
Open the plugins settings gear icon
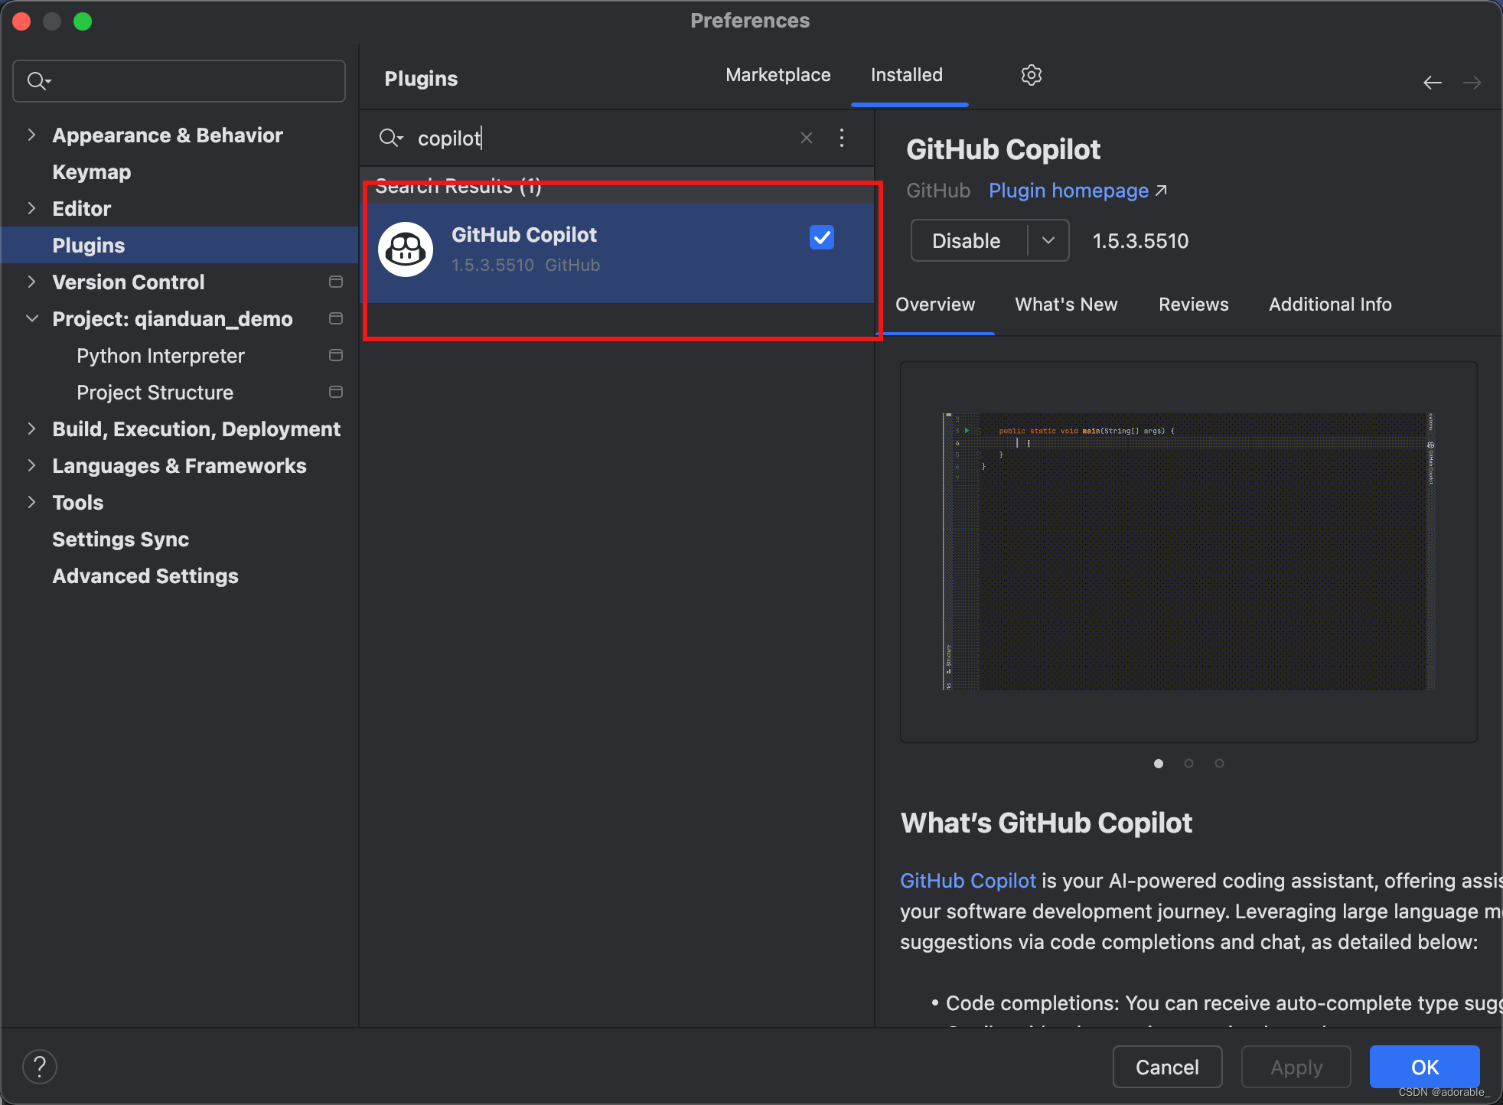1031,74
